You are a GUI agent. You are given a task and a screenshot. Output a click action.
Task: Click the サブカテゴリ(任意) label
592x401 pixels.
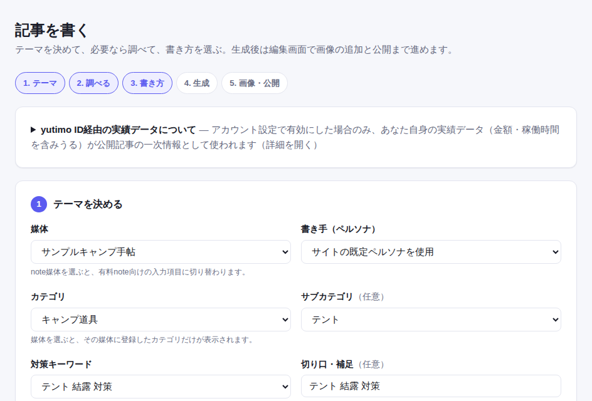tap(343, 297)
